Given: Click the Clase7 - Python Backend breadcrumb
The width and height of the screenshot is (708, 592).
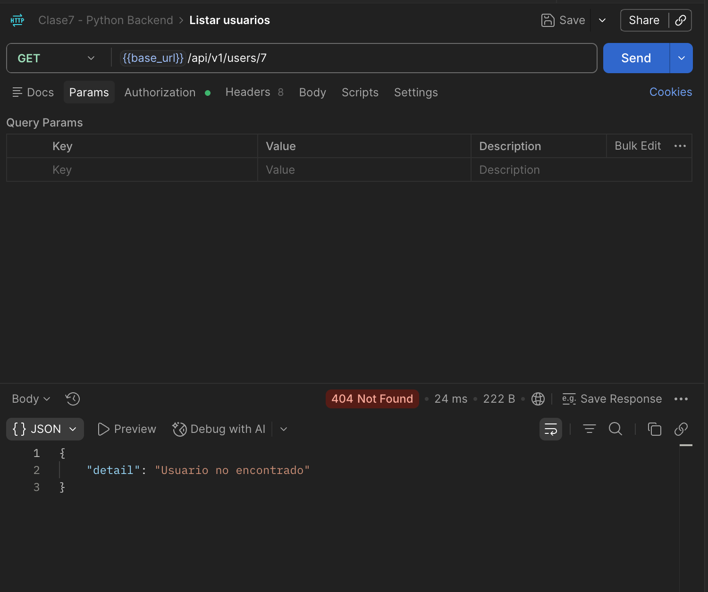Looking at the screenshot, I should [x=106, y=20].
